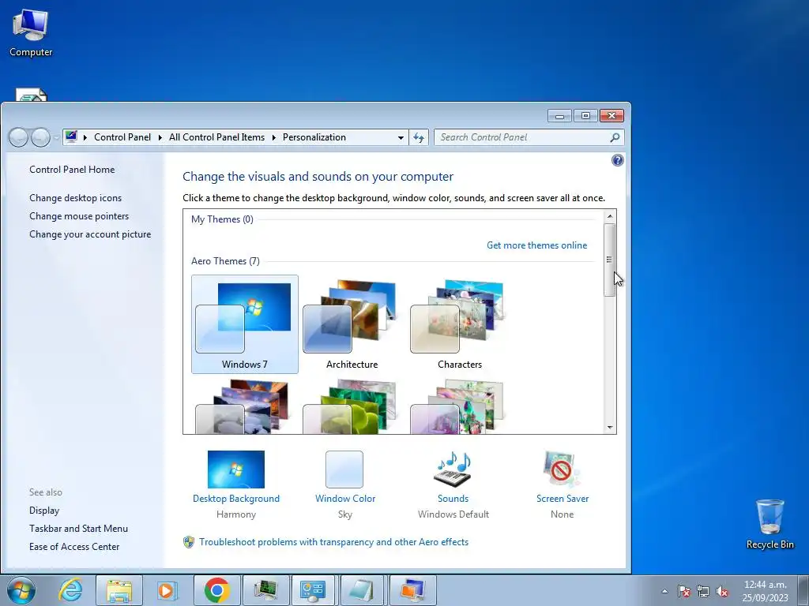Click the address bar computer icon
809x606 pixels.
[71, 137]
